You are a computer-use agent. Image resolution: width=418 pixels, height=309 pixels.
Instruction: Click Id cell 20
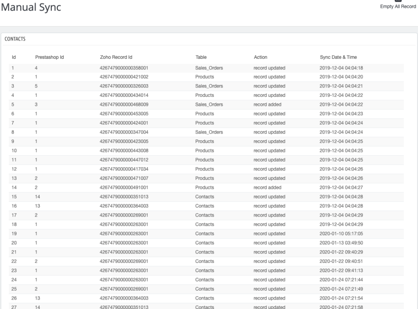coord(14,243)
